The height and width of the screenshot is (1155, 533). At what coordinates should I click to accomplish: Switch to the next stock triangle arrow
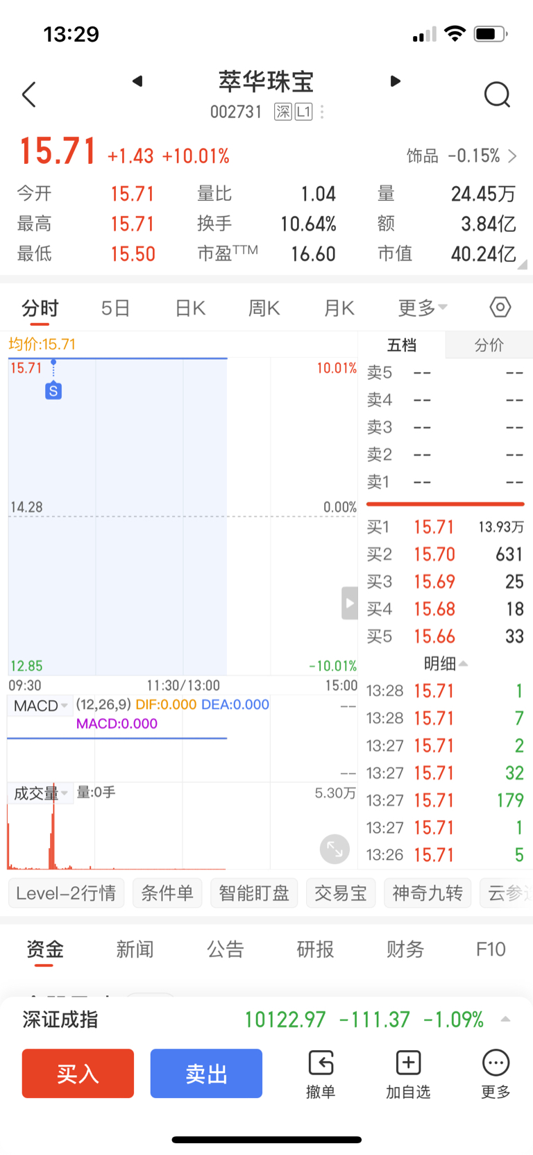point(396,81)
